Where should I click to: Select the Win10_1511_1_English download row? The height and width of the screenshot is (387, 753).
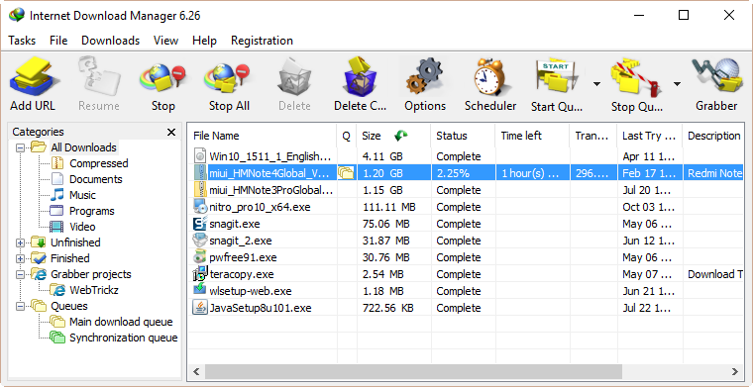point(466,156)
